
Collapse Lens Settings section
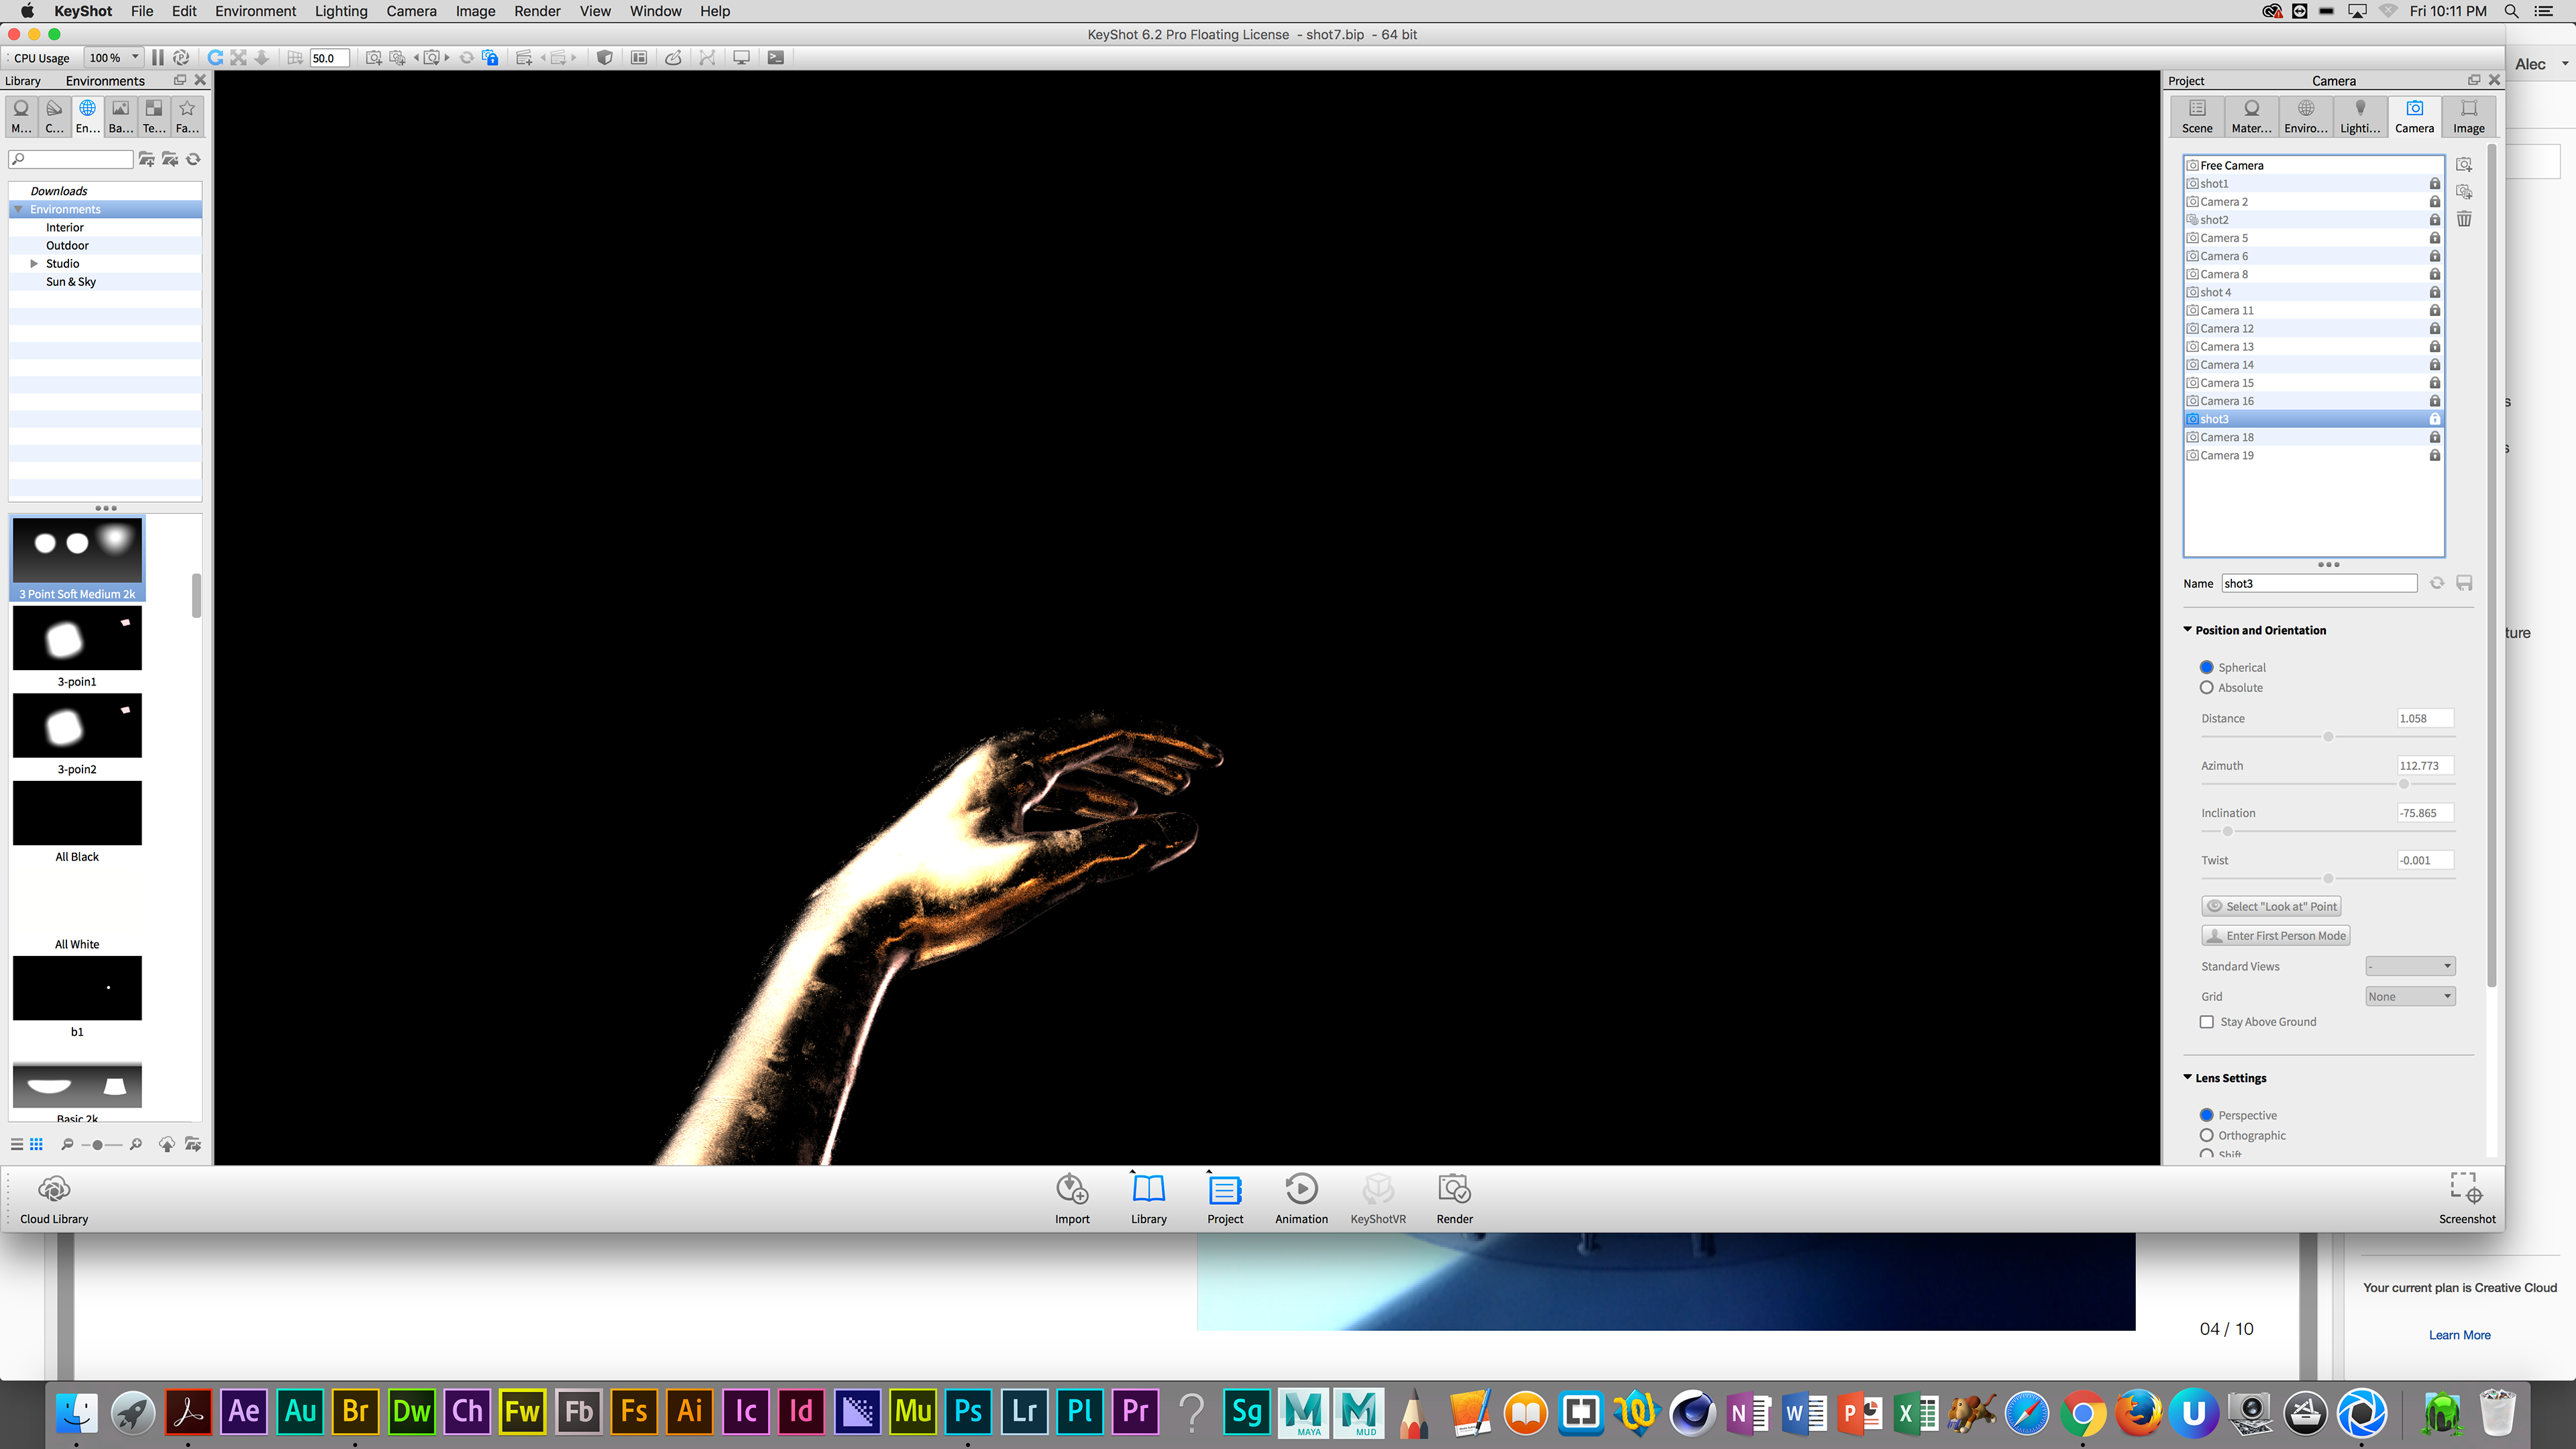click(2187, 1078)
